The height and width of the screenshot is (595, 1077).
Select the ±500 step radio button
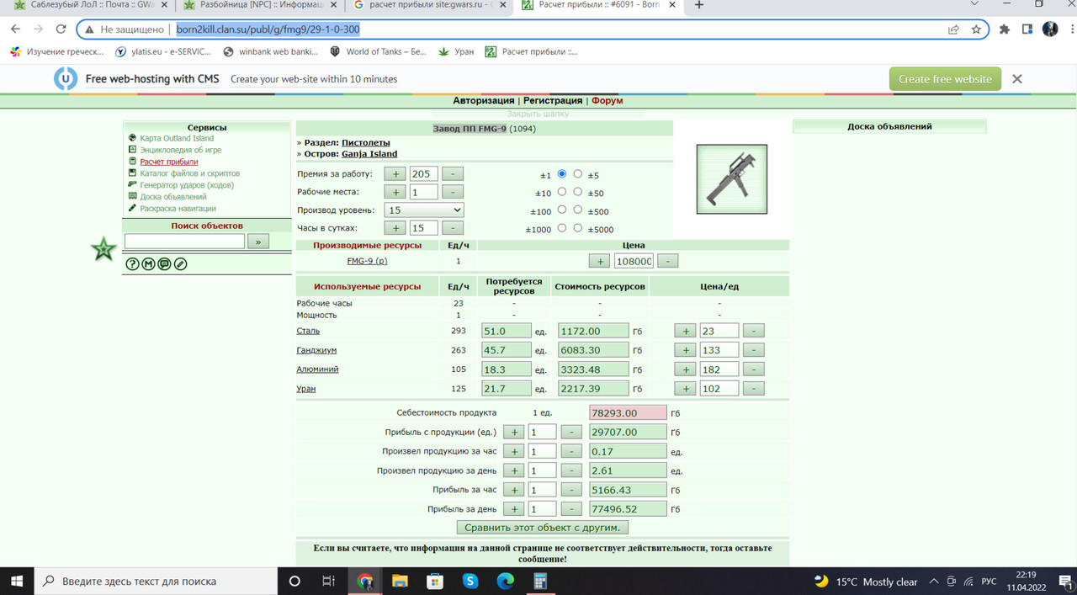pos(577,210)
